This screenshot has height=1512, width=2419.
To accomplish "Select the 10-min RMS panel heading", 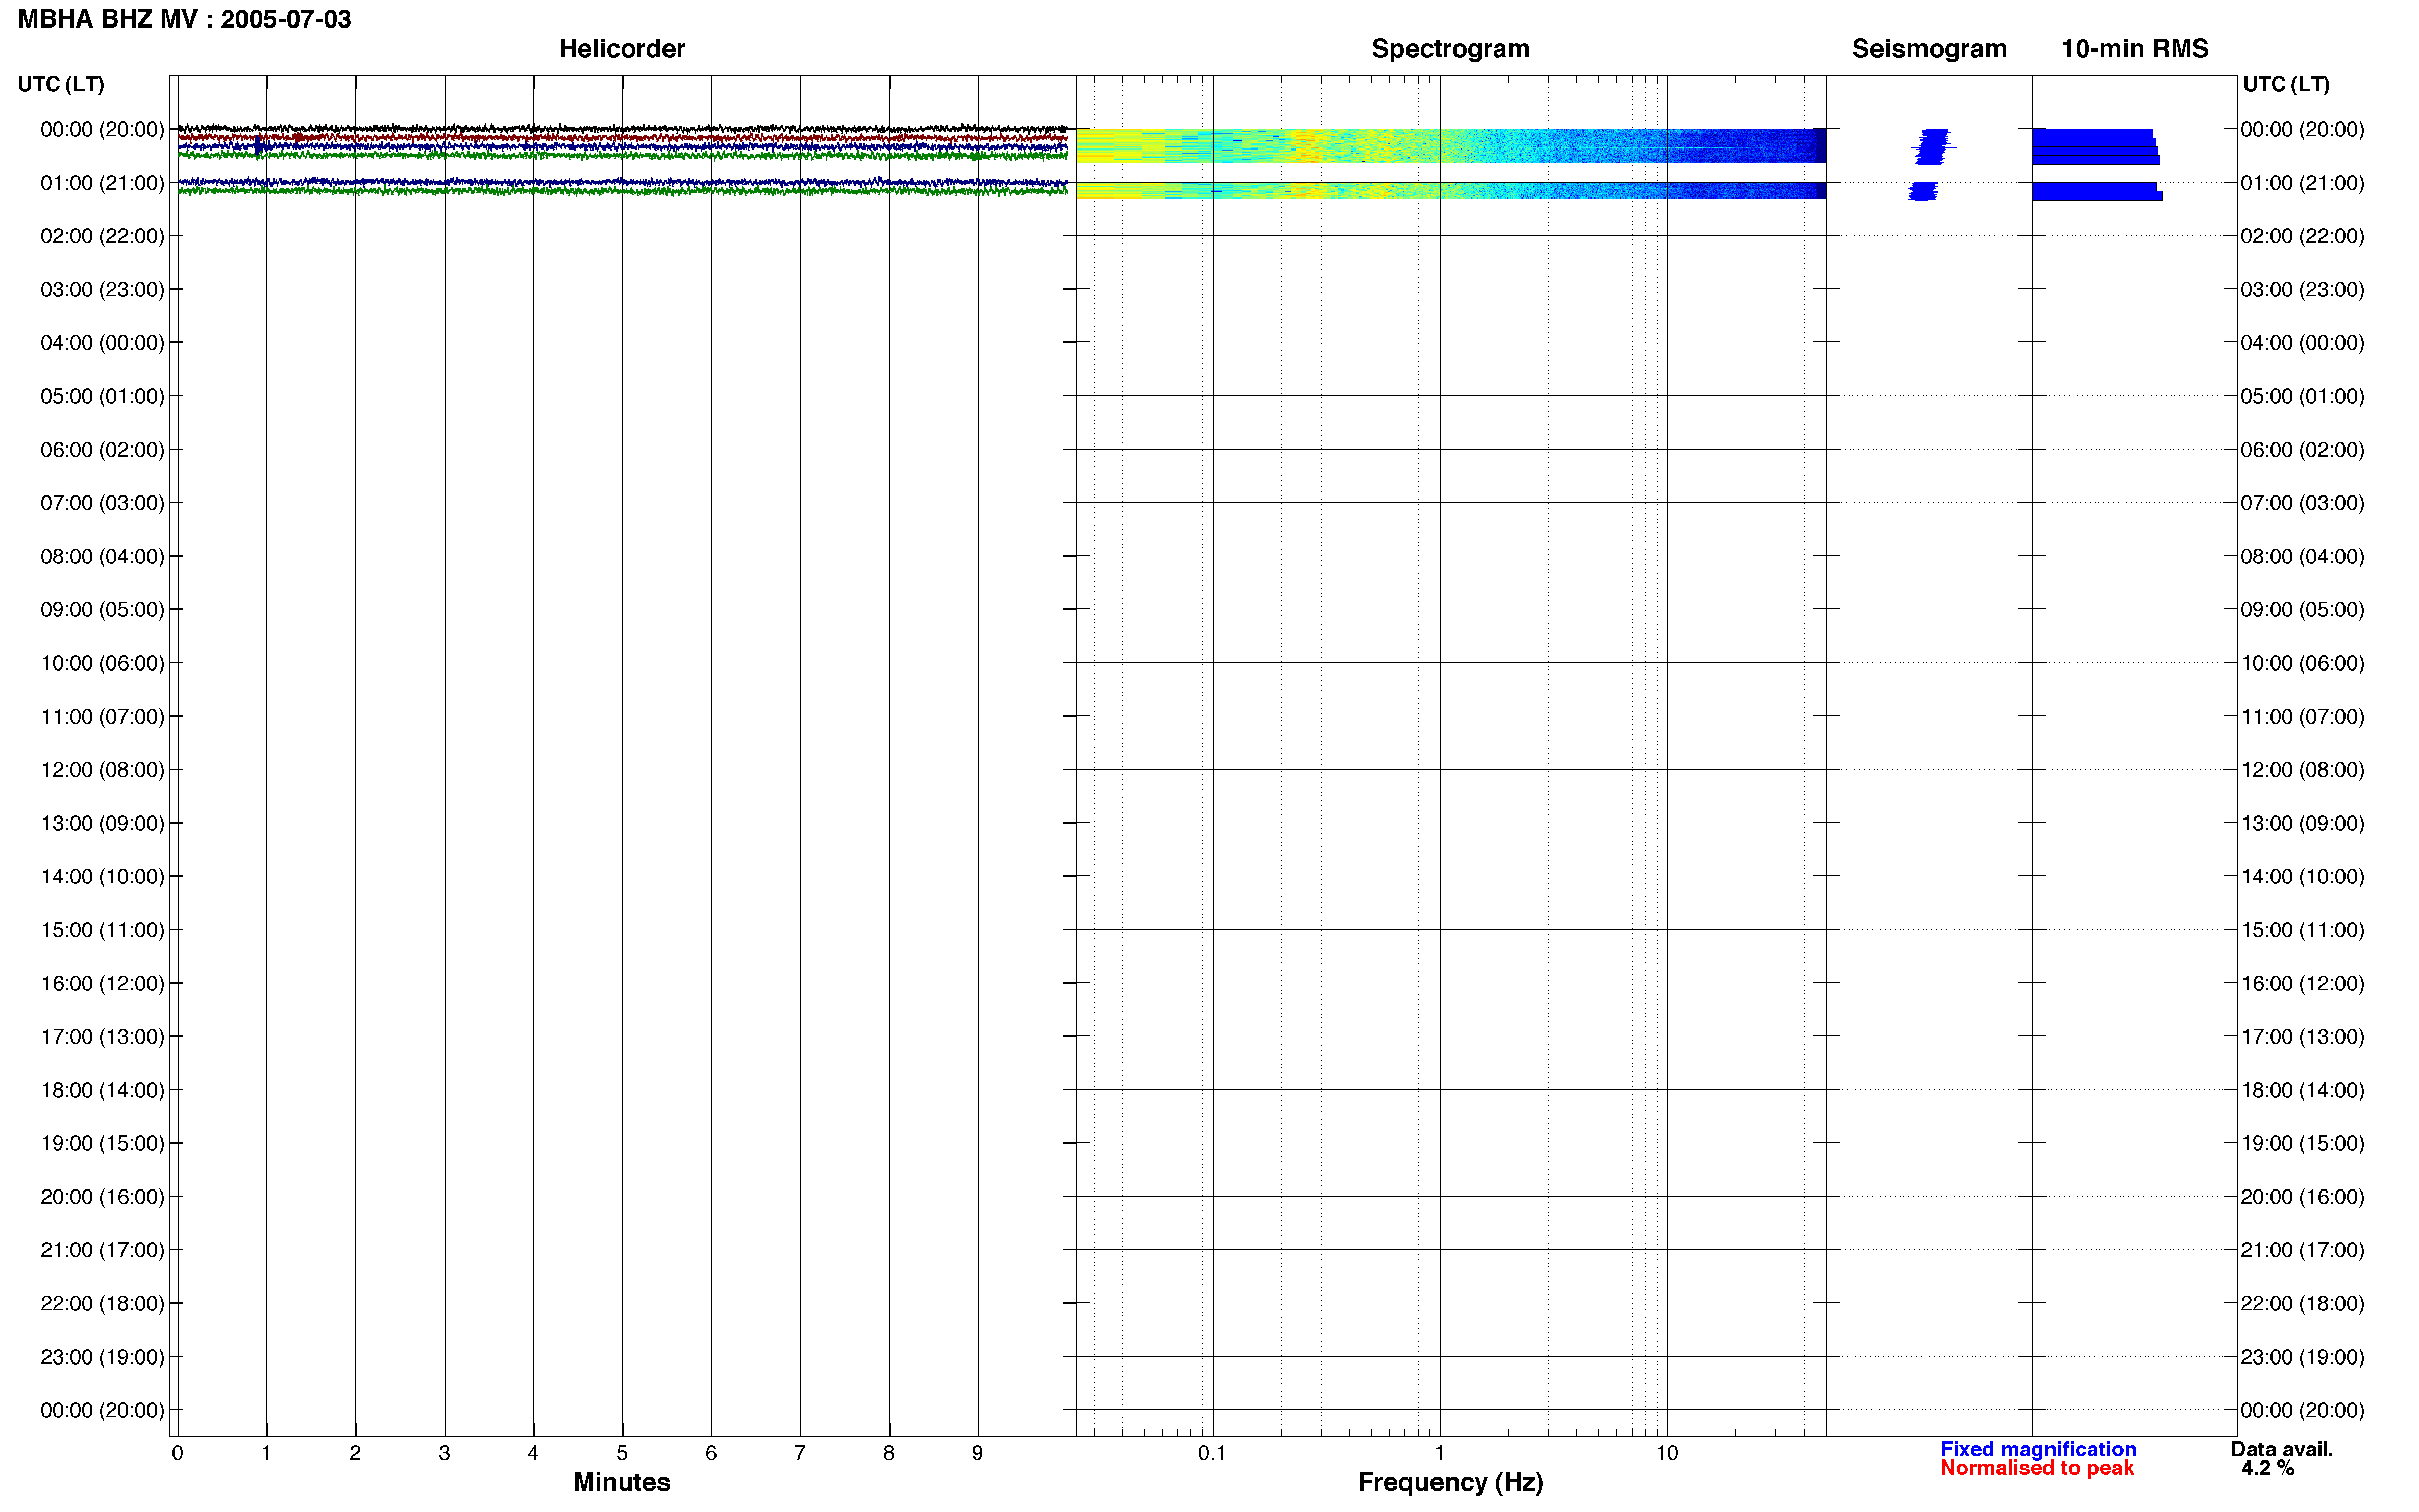I will pos(2134,48).
